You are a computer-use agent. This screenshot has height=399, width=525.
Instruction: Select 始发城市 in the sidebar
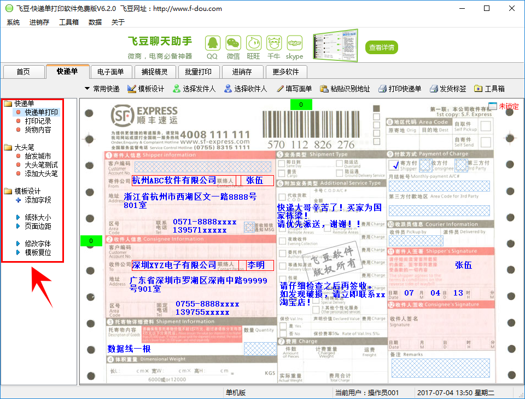(x=38, y=156)
